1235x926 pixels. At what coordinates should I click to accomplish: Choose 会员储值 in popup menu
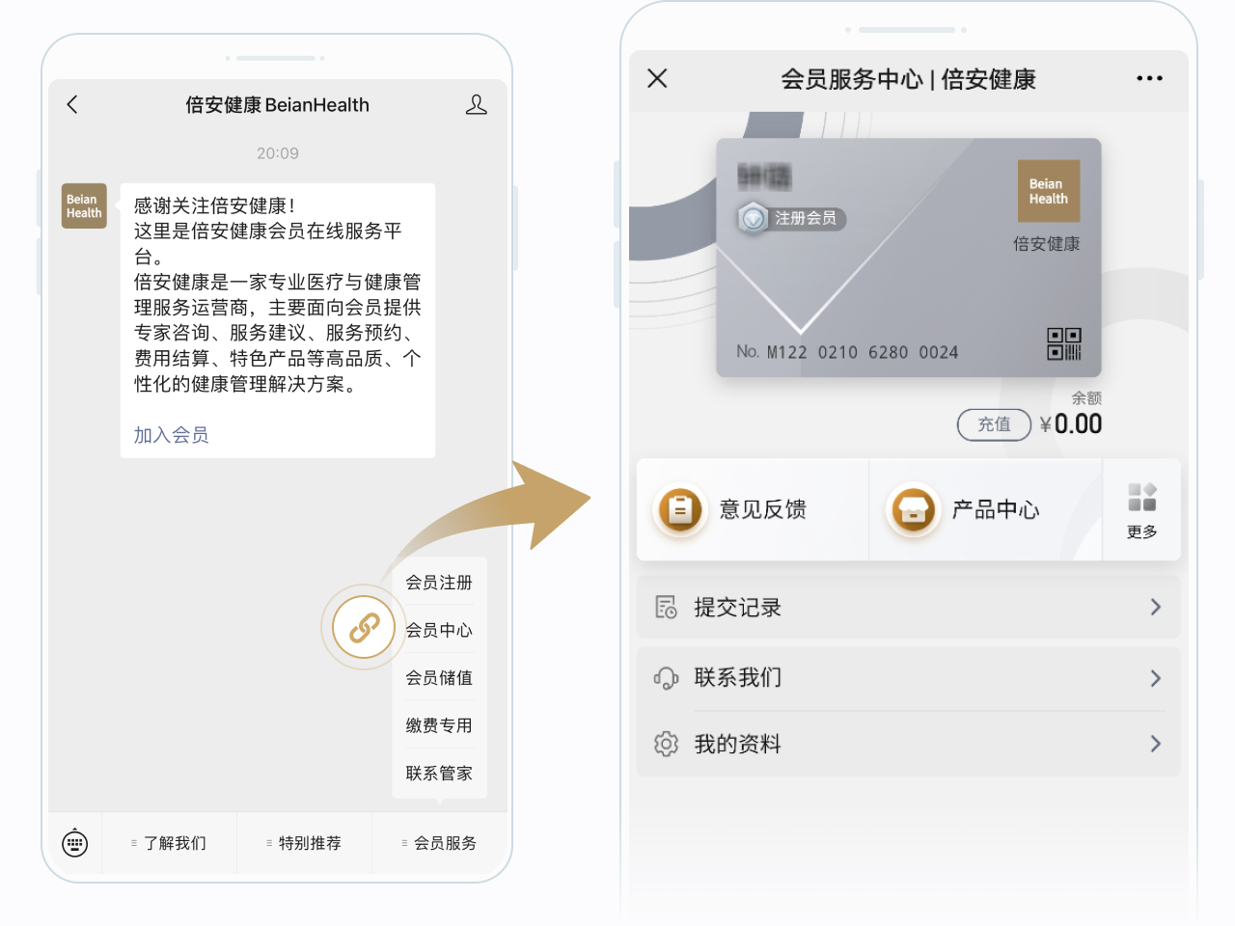(439, 677)
